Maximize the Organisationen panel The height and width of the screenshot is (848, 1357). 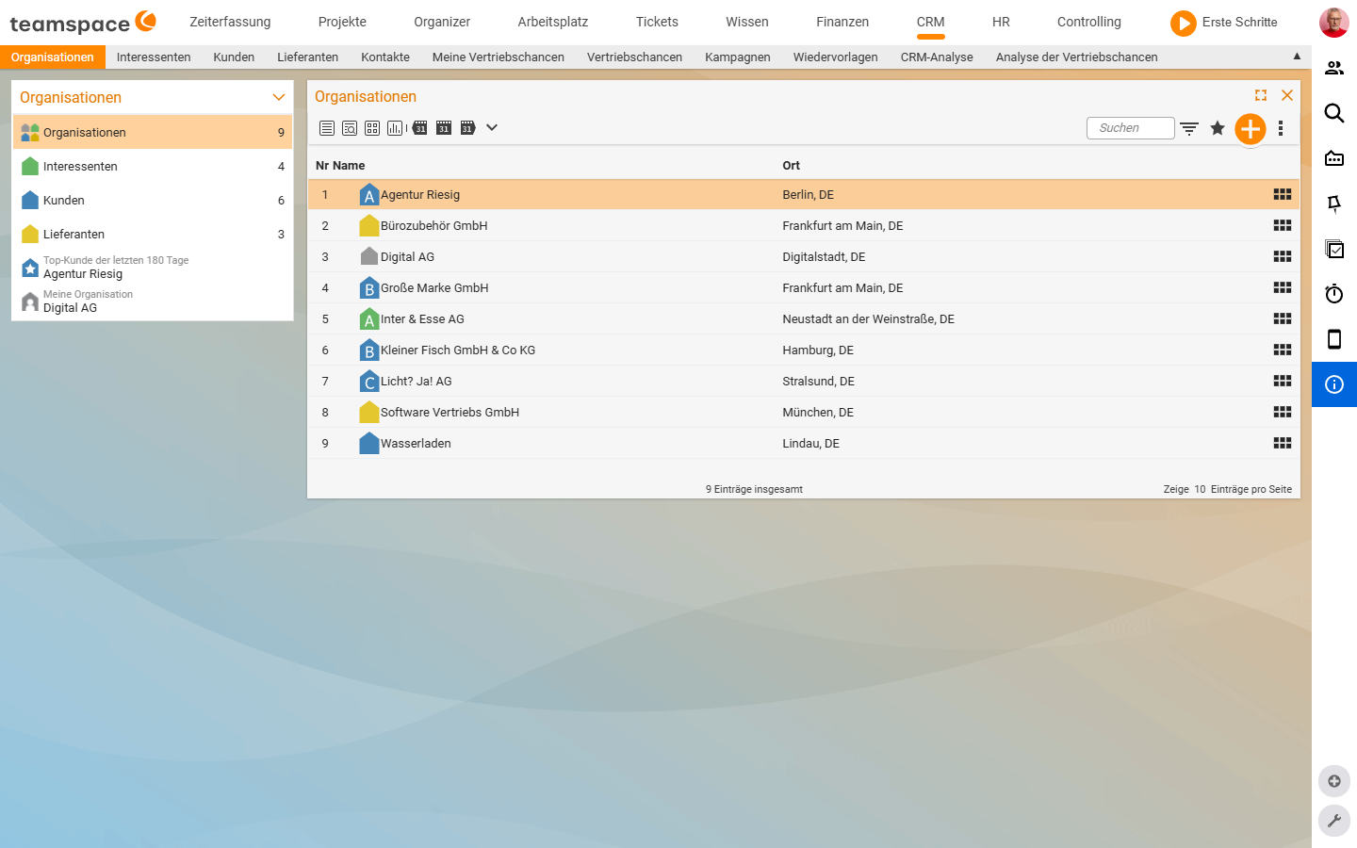(x=1261, y=95)
